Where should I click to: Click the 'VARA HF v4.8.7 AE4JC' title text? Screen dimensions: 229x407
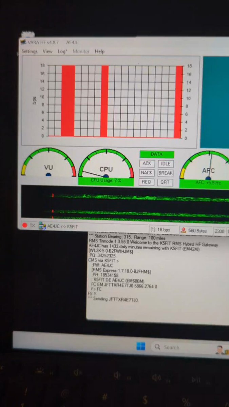[53, 42]
